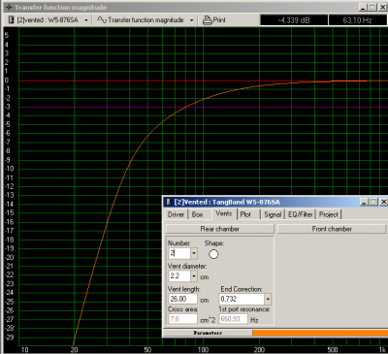Click the orange Parameters progress bar

[x=320, y=333]
